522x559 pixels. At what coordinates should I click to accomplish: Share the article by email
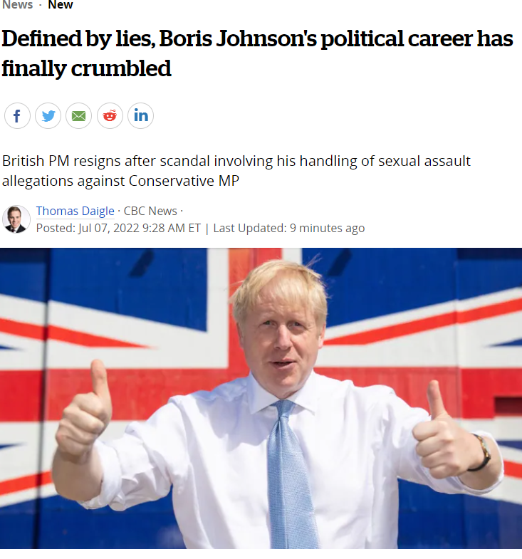tap(79, 116)
